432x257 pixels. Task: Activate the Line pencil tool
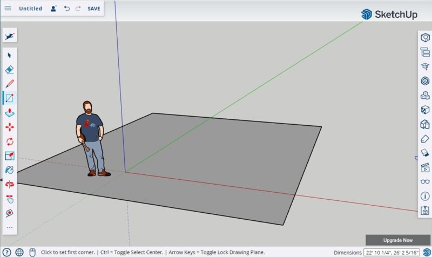click(10, 84)
